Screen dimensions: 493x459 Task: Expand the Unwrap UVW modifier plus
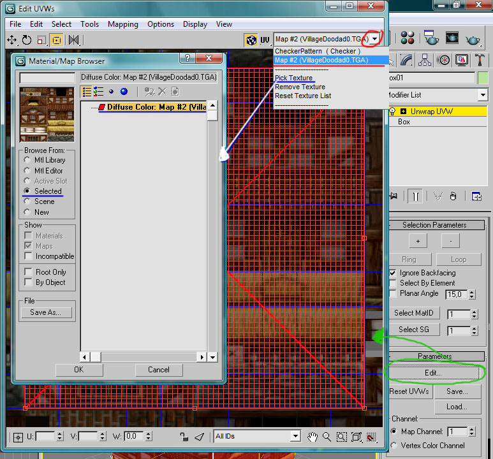pos(403,112)
